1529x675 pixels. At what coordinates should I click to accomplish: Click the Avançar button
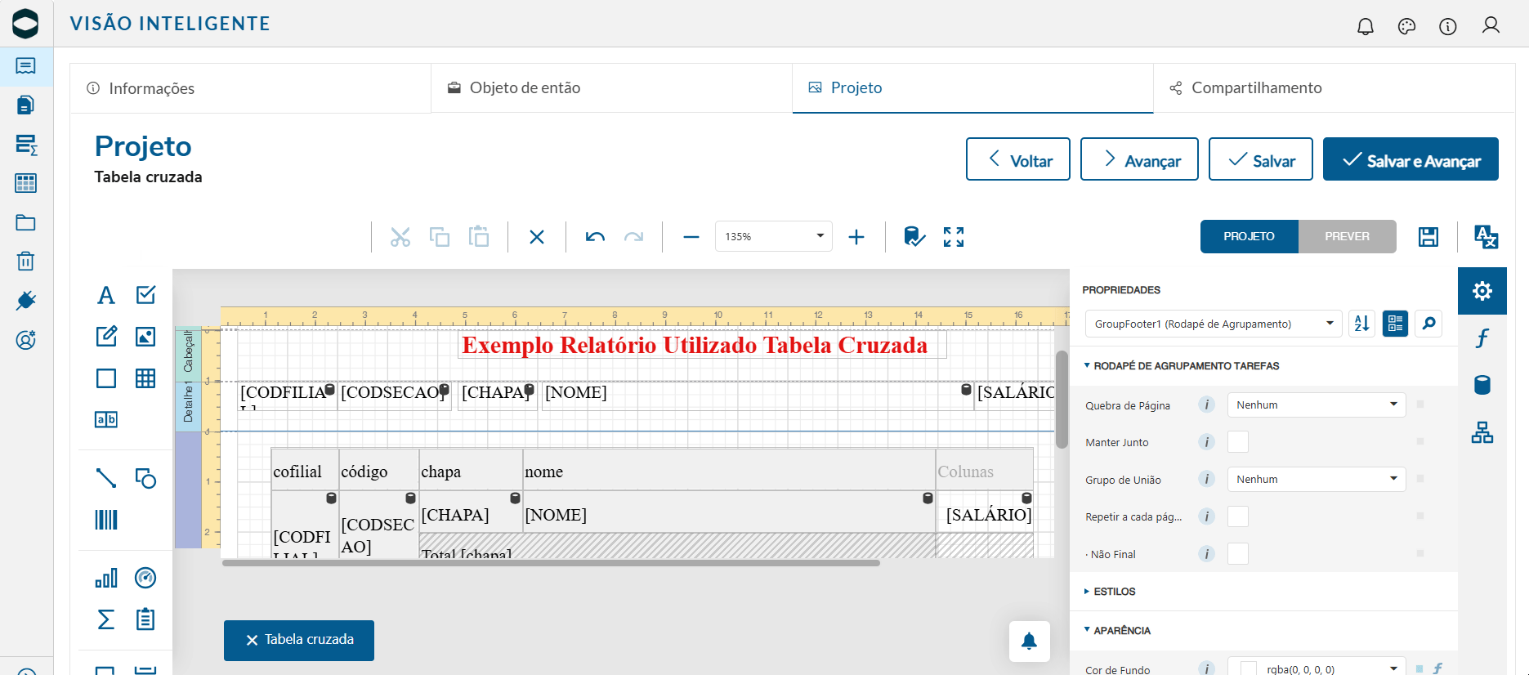coord(1139,159)
